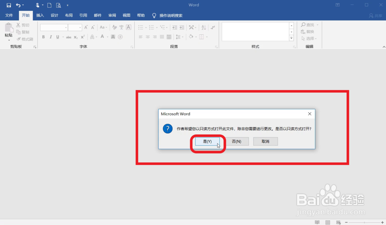Switch to the References (引用) tab
The height and width of the screenshot is (225, 386).
point(83,15)
